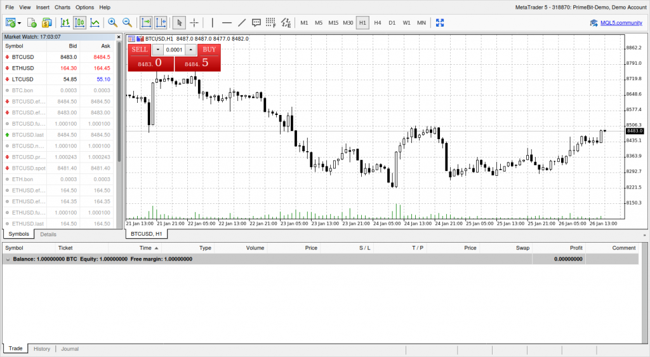The image size is (650, 357).
Task: Open the Charts menu
Action: [62, 7]
